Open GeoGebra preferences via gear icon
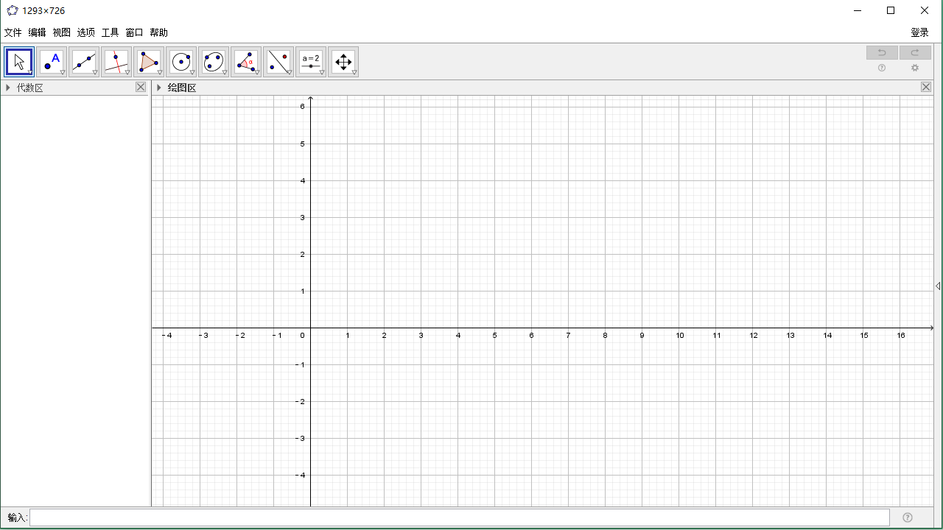The height and width of the screenshot is (530, 943). [915, 68]
